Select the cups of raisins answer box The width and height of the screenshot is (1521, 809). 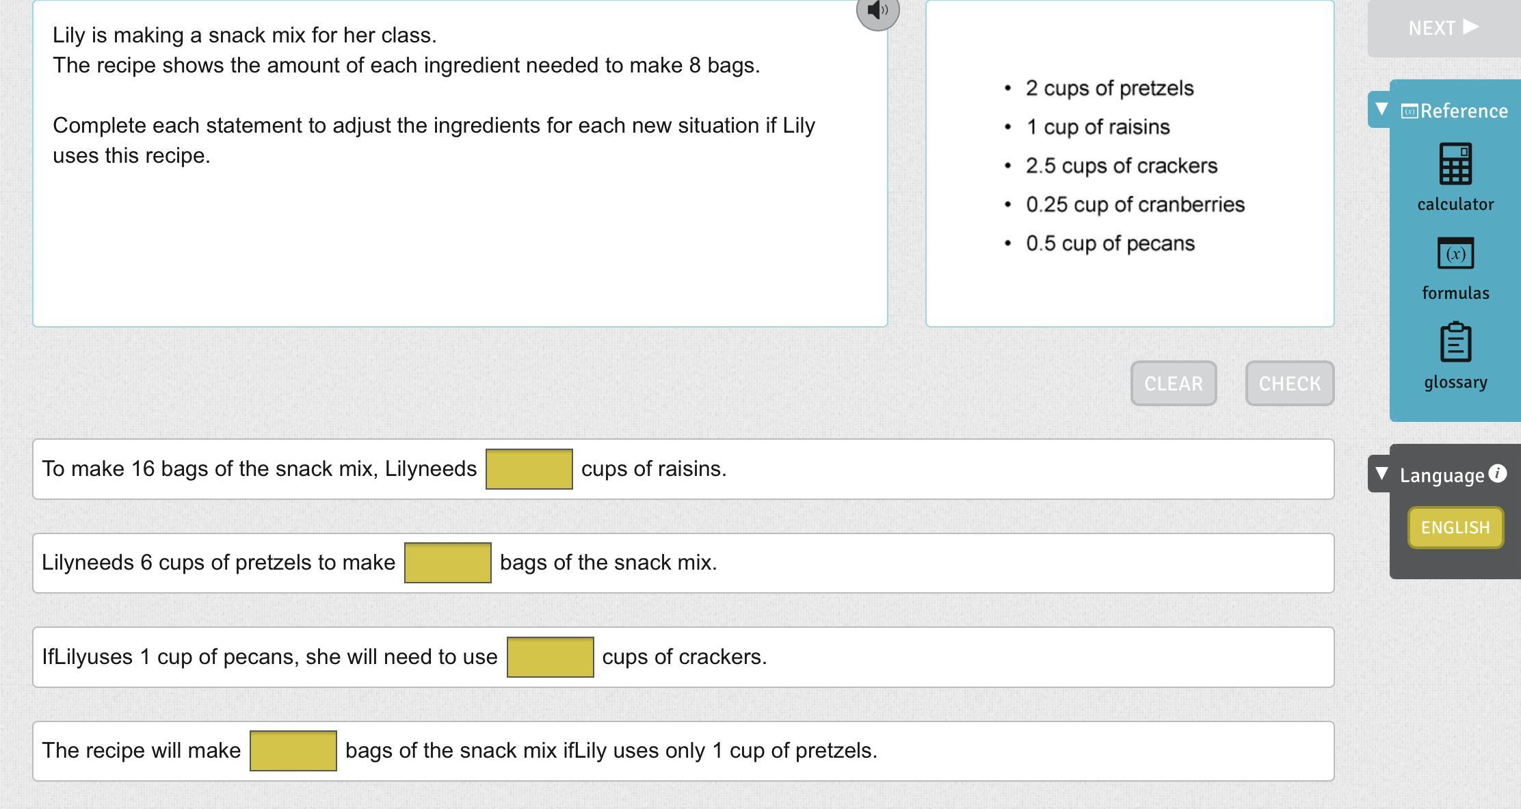[x=529, y=469]
